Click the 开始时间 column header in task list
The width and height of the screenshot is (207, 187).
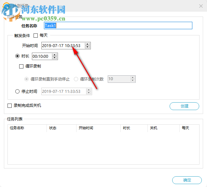[99, 128]
